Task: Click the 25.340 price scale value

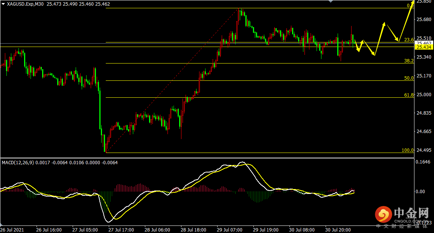Action: point(424,57)
